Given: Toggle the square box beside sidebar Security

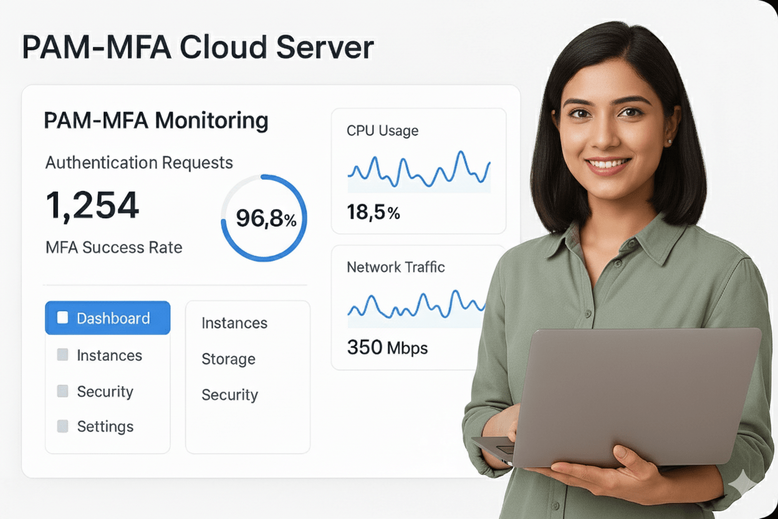Looking at the screenshot, I should tap(62, 391).
